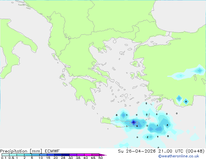Click the '50' legend scale label
This screenshot has height=159, width=206.
click(x=100, y=158)
